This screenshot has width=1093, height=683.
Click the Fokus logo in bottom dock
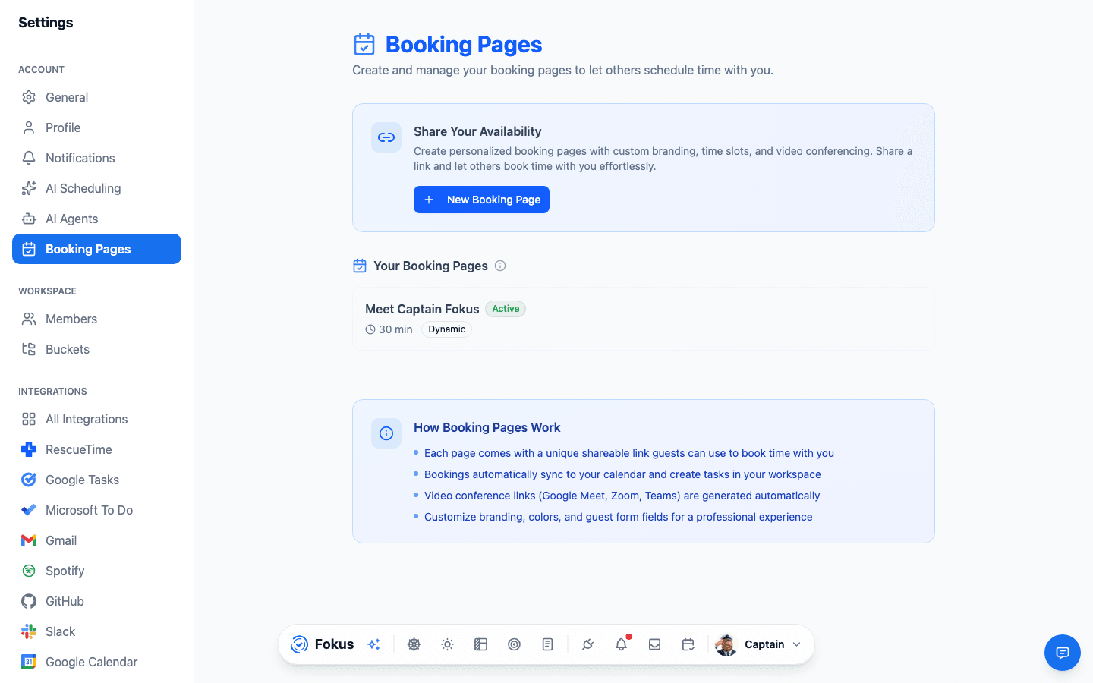(323, 644)
